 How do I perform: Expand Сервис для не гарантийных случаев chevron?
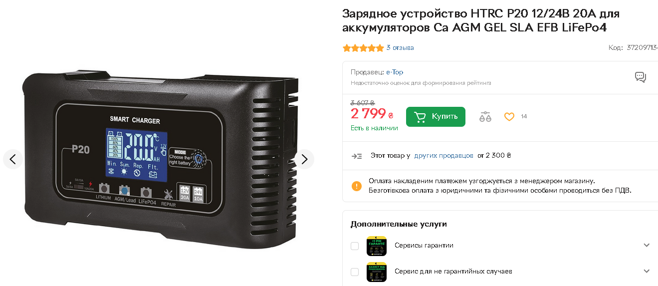pos(647,272)
